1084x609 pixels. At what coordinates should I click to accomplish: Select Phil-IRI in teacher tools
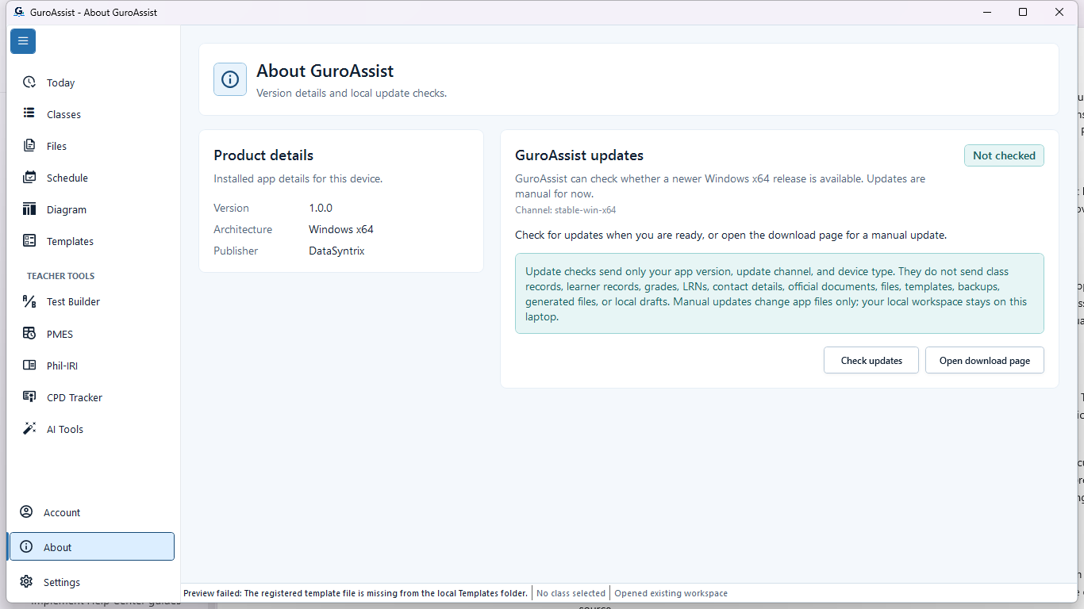91,366
